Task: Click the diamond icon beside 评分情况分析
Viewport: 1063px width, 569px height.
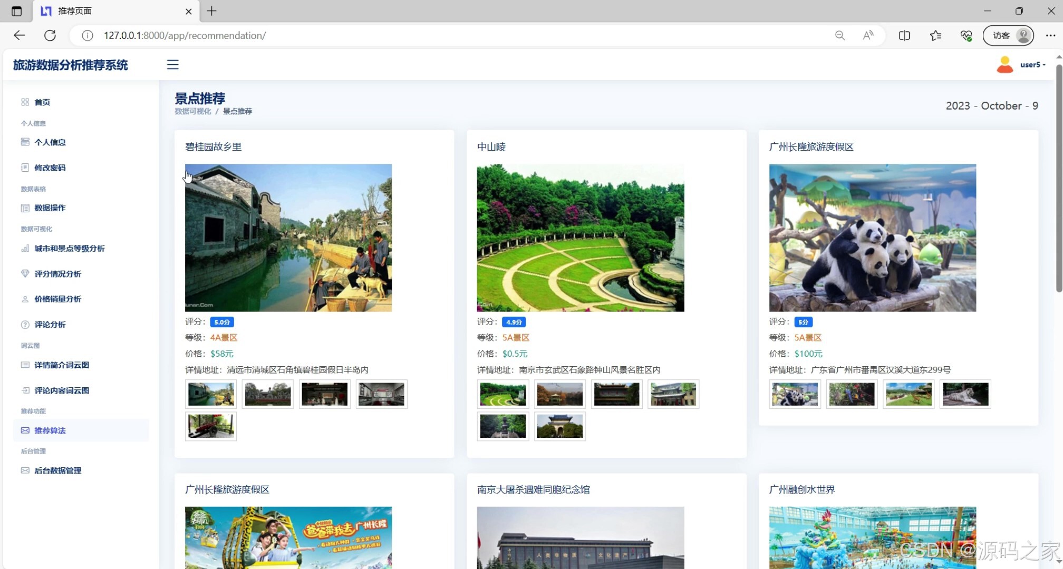Action: tap(25, 274)
